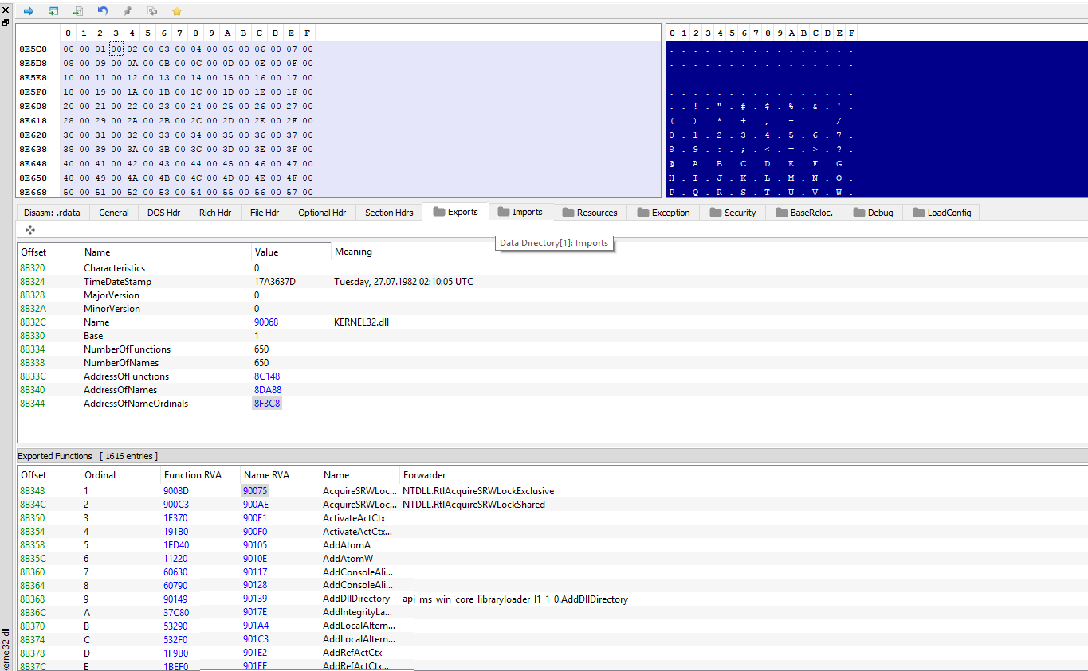Open the LoadConfig tab
This screenshot has height=671, width=1088.
[x=941, y=213]
